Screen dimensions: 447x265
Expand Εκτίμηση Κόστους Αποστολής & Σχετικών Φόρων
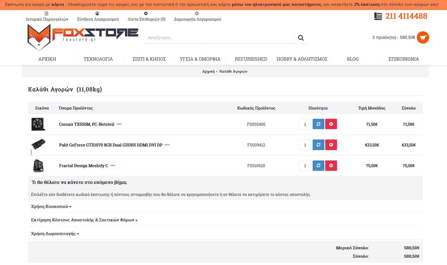(84, 220)
